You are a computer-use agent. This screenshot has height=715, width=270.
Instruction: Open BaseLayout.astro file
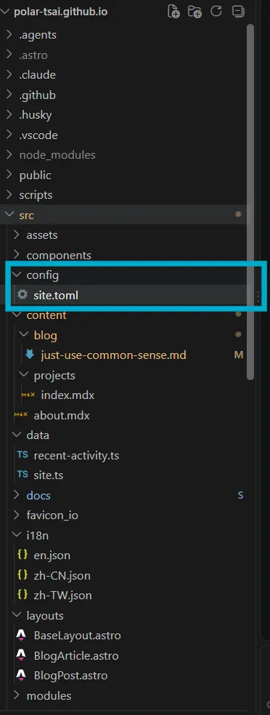pyautogui.click(x=77, y=635)
